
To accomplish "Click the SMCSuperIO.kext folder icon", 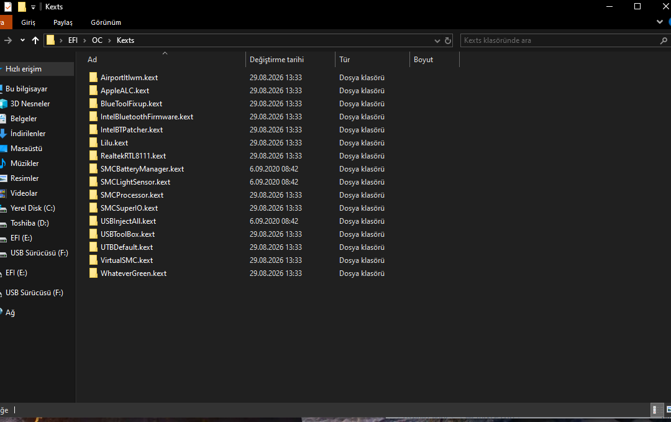I will click(x=93, y=208).
